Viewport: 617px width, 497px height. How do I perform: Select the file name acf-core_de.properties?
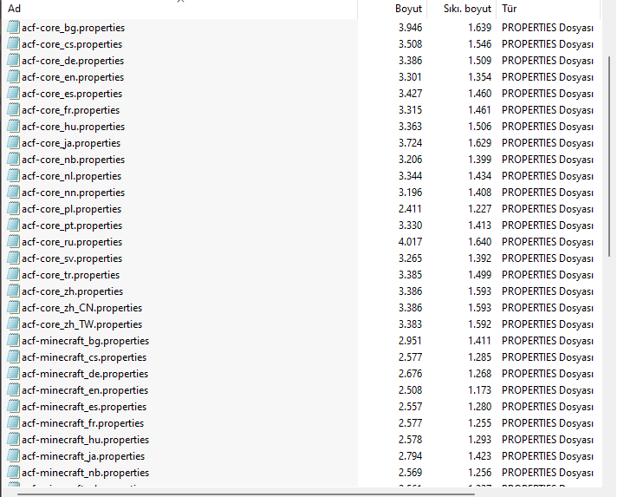[73, 61]
